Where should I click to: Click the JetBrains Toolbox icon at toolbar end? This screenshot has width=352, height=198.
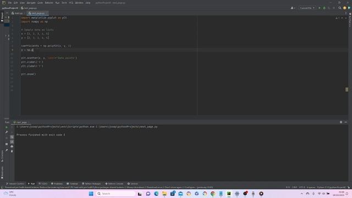tap(349, 8)
